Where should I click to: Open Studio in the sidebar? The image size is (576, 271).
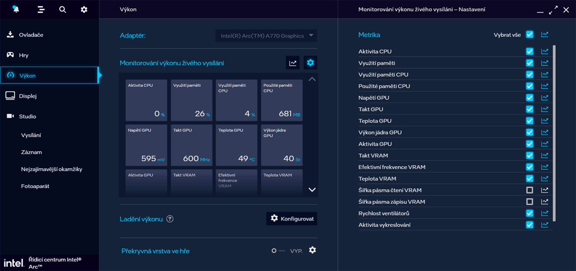coord(49,116)
